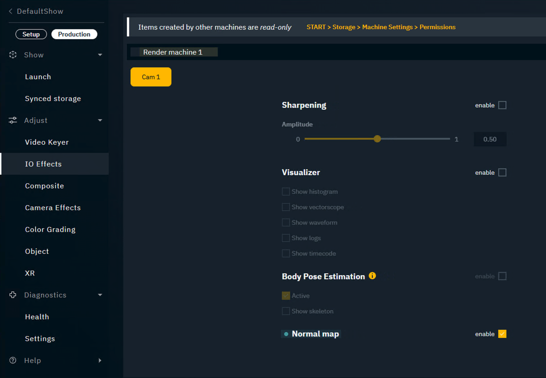The height and width of the screenshot is (378, 546).
Task: Click the Show cube icon in sidebar
Action: [x=13, y=55]
